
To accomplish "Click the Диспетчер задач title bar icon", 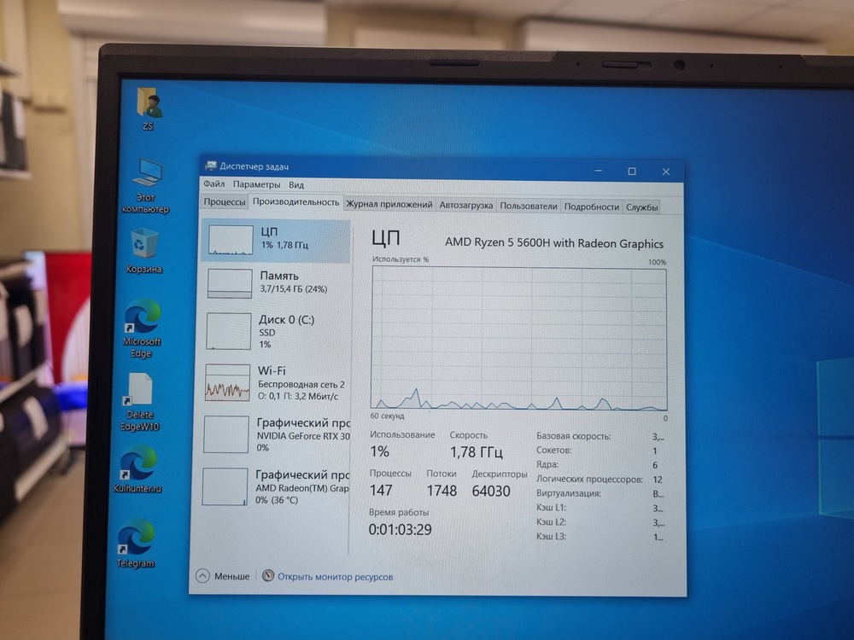I will [210, 166].
